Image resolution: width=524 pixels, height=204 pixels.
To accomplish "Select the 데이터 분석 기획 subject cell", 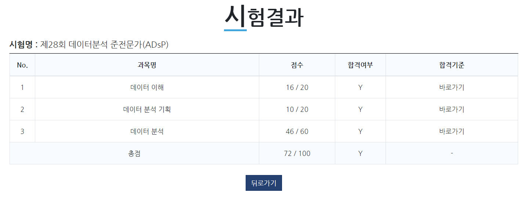I will pyautogui.click(x=147, y=109).
